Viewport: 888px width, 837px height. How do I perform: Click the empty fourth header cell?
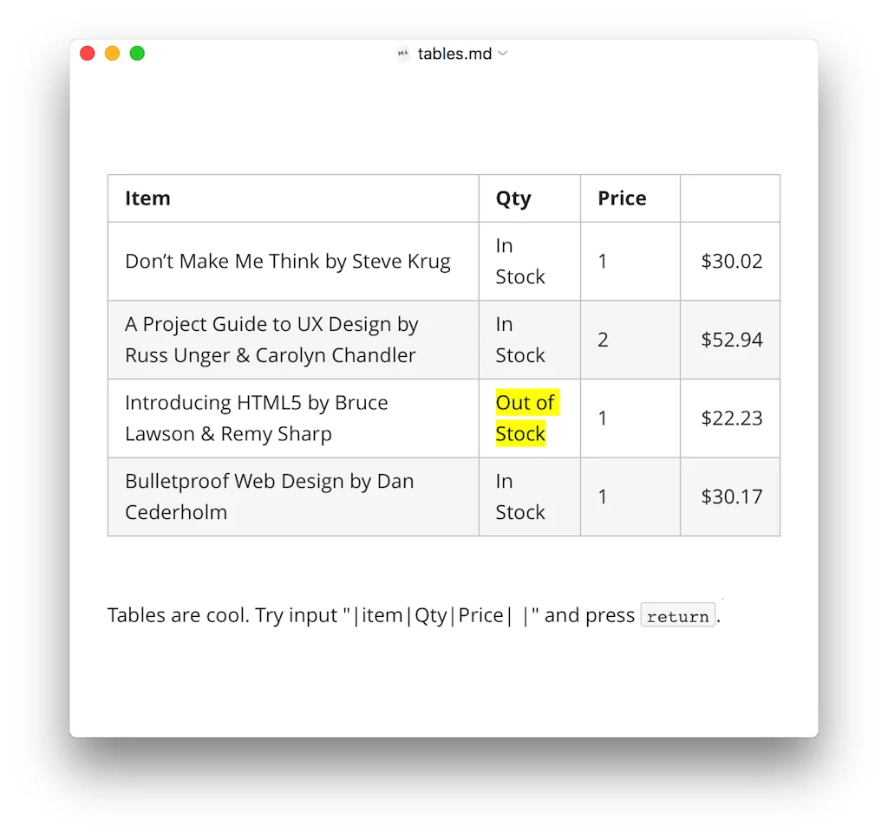point(729,198)
